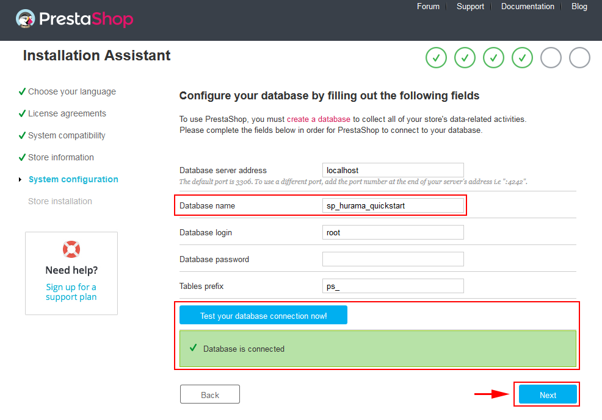The image size is (602, 420).
Task: Focus the Database password field
Action: (x=393, y=259)
